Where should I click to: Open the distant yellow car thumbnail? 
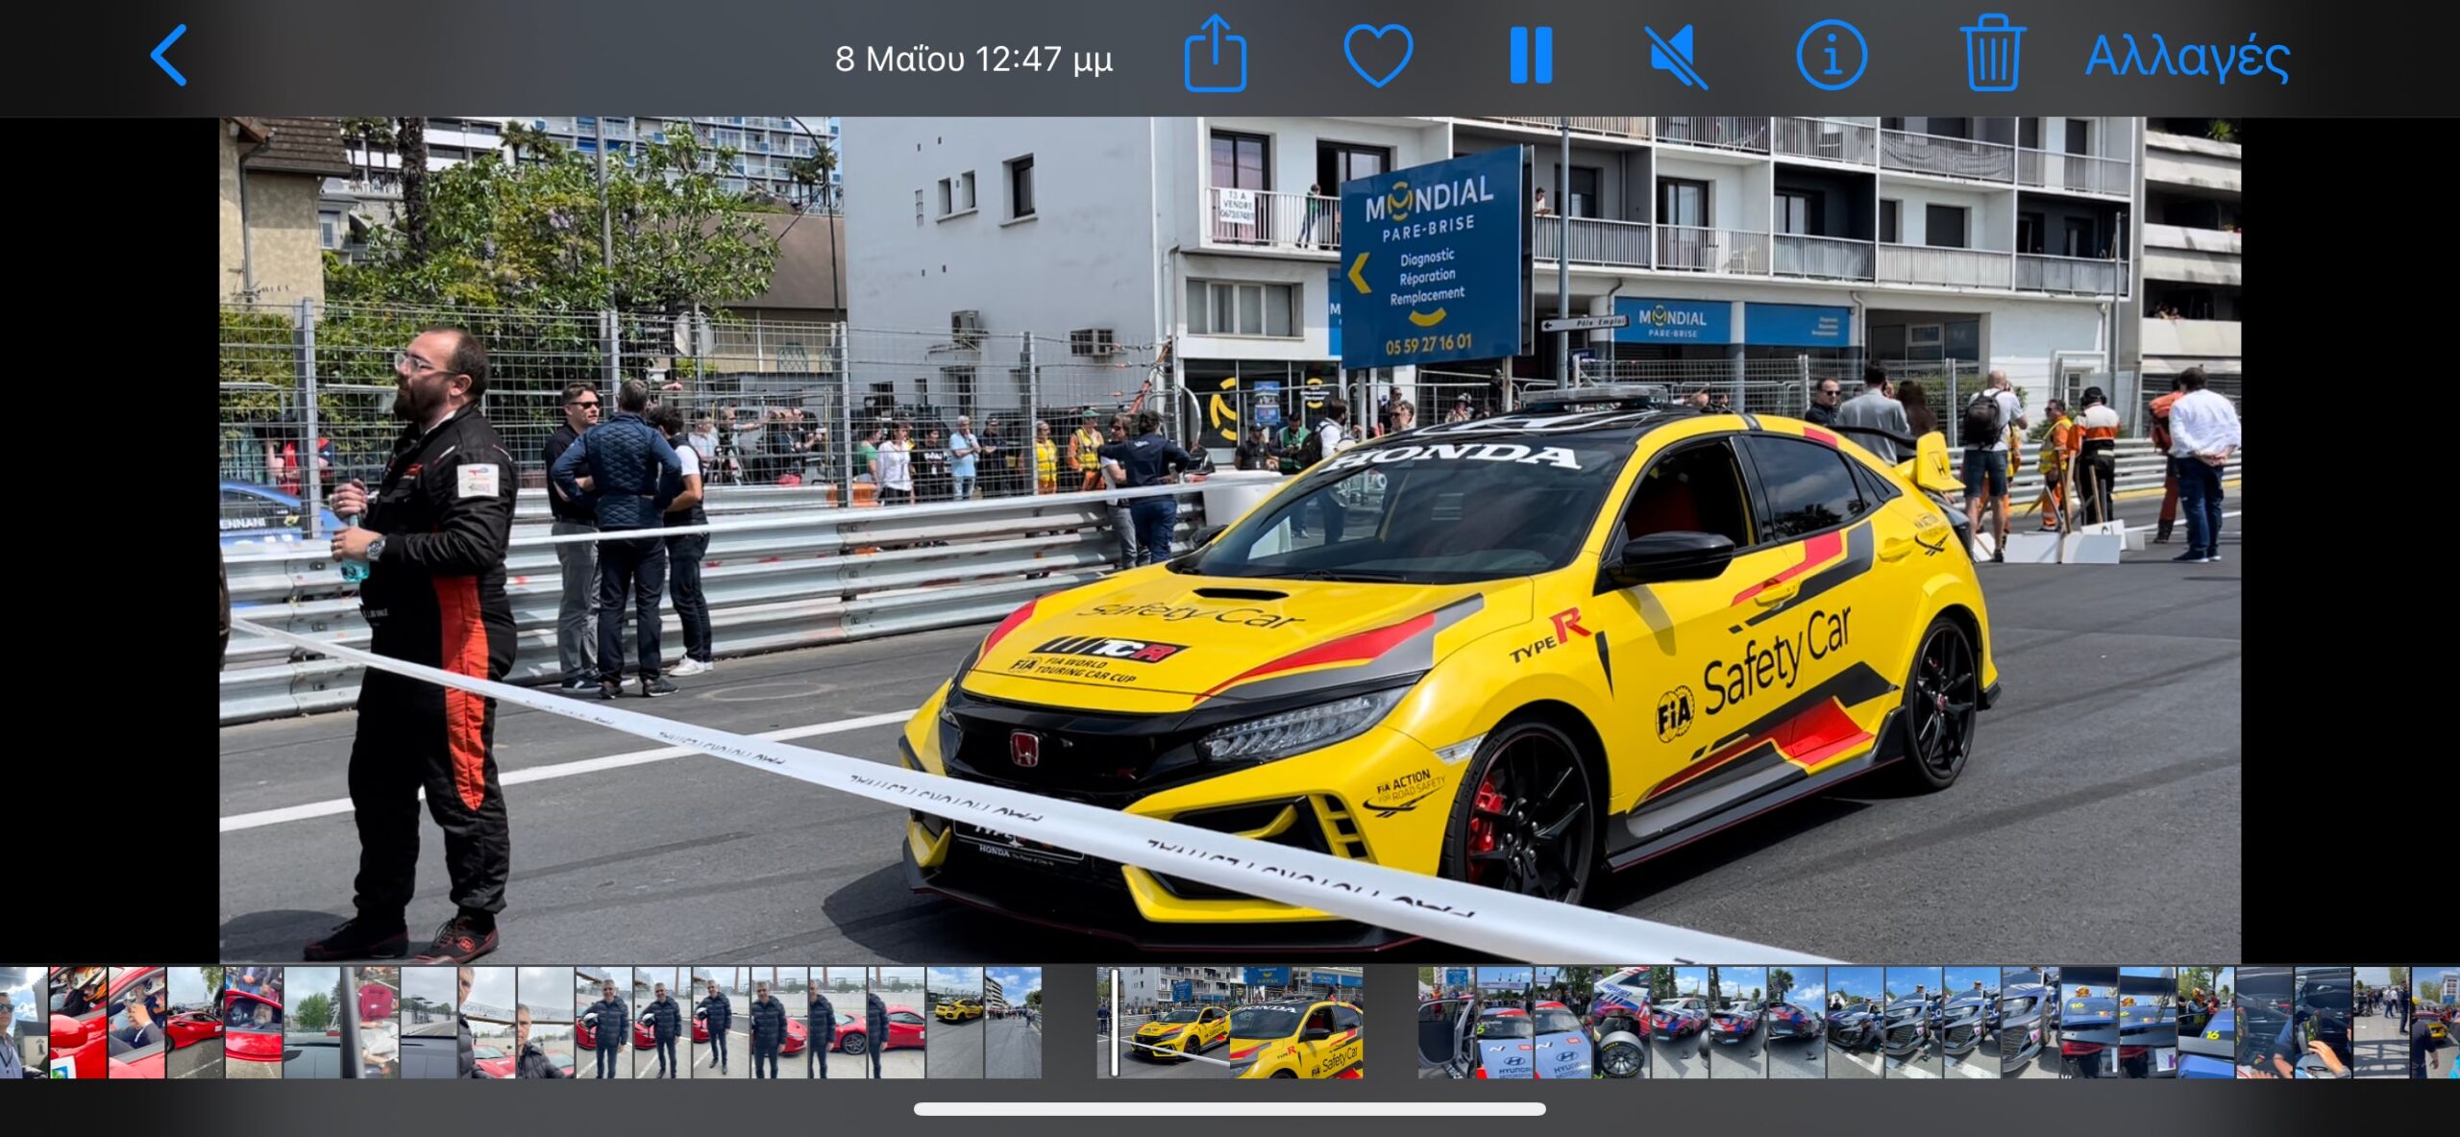[x=955, y=1023]
